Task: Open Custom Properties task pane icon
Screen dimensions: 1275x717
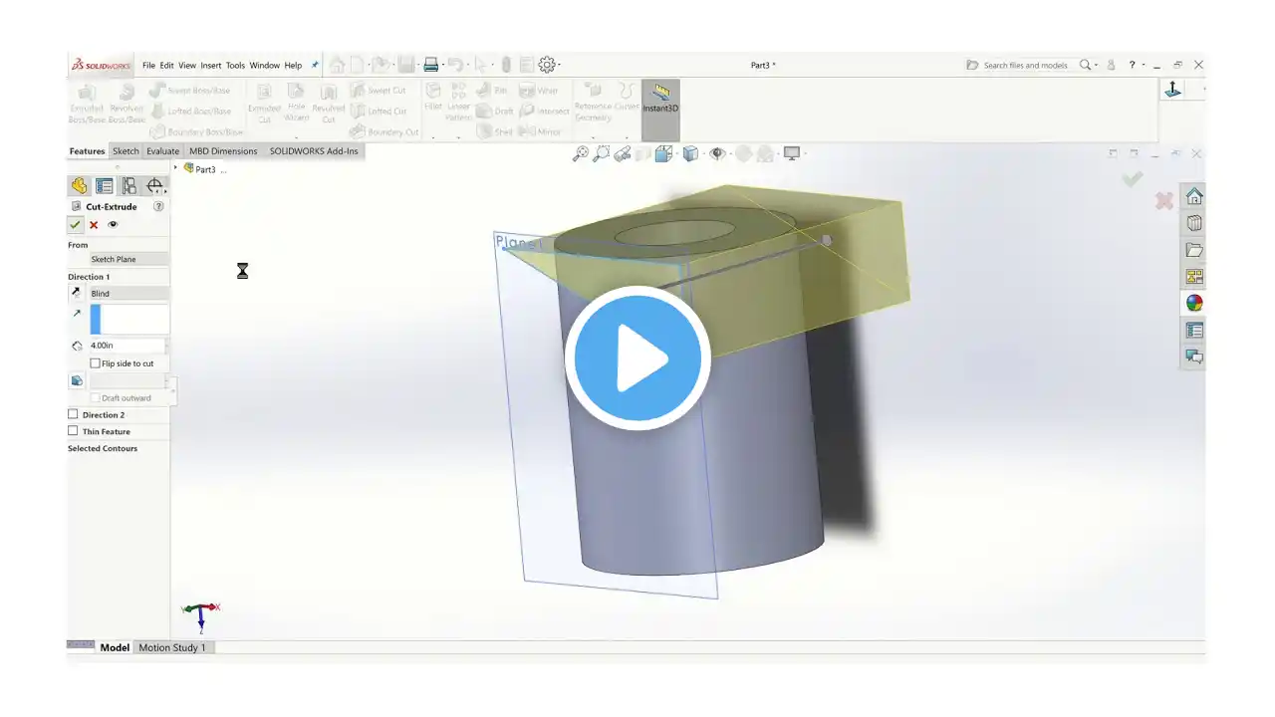Action: [x=1194, y=330]
